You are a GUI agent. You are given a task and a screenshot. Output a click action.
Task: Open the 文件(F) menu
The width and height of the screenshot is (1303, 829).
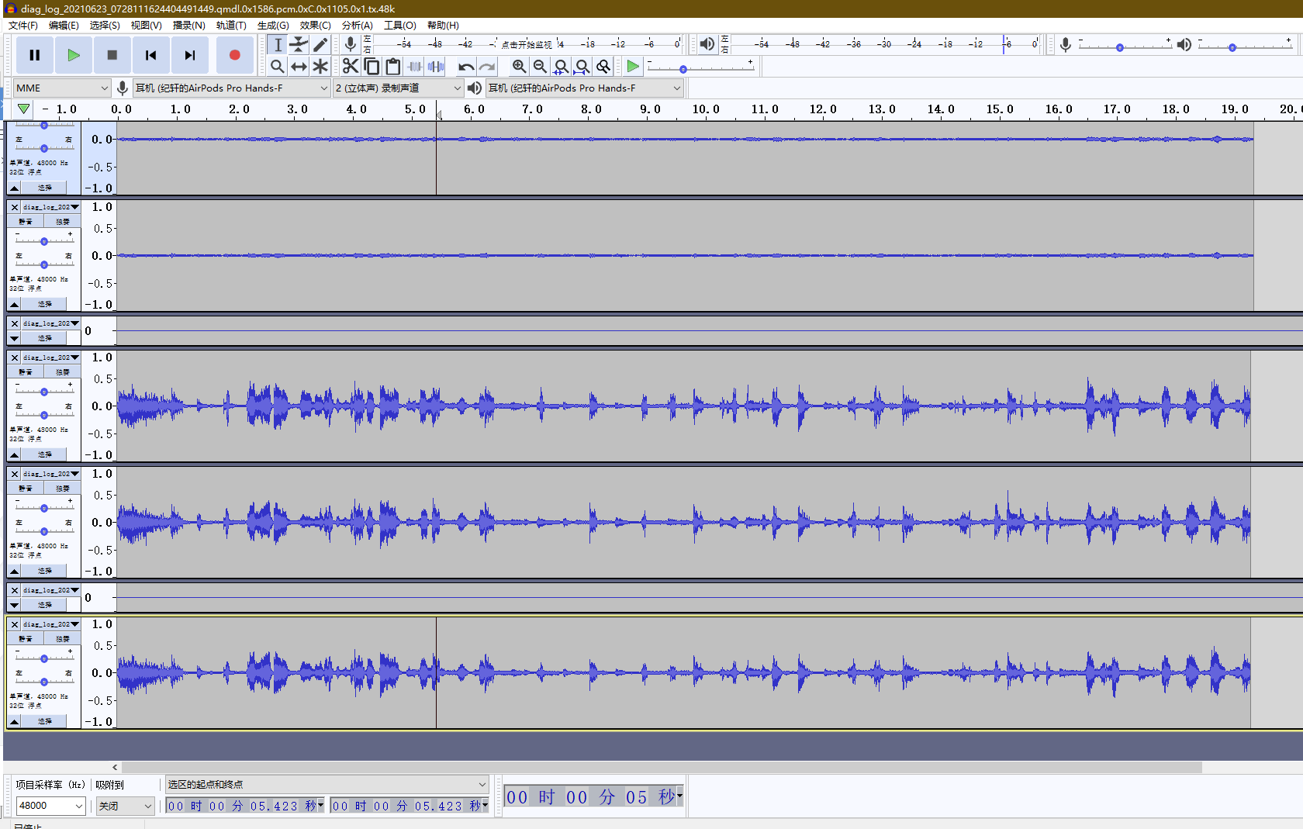(x=21, y=25)
